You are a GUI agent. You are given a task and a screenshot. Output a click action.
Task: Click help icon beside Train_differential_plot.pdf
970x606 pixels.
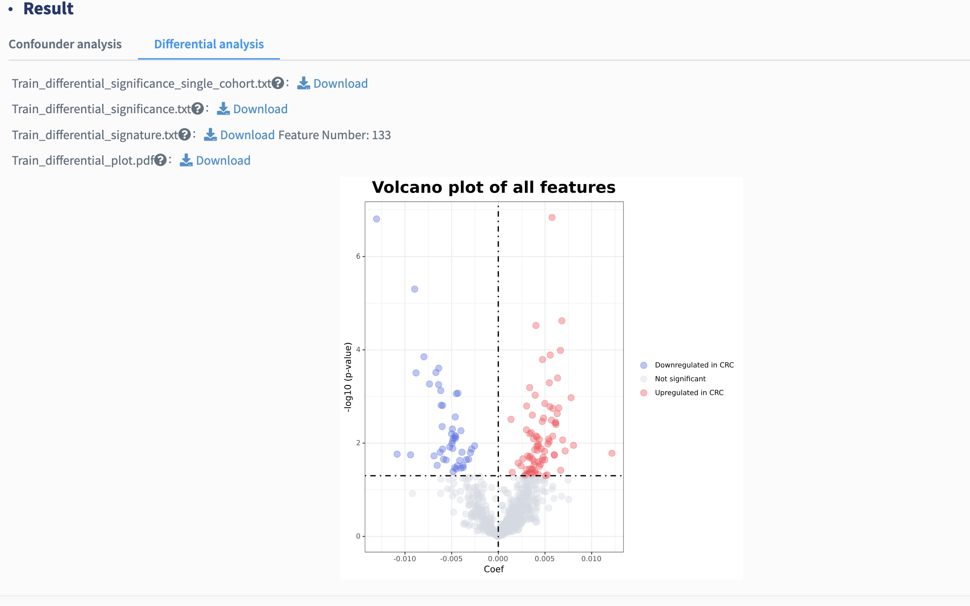(161, 160)
